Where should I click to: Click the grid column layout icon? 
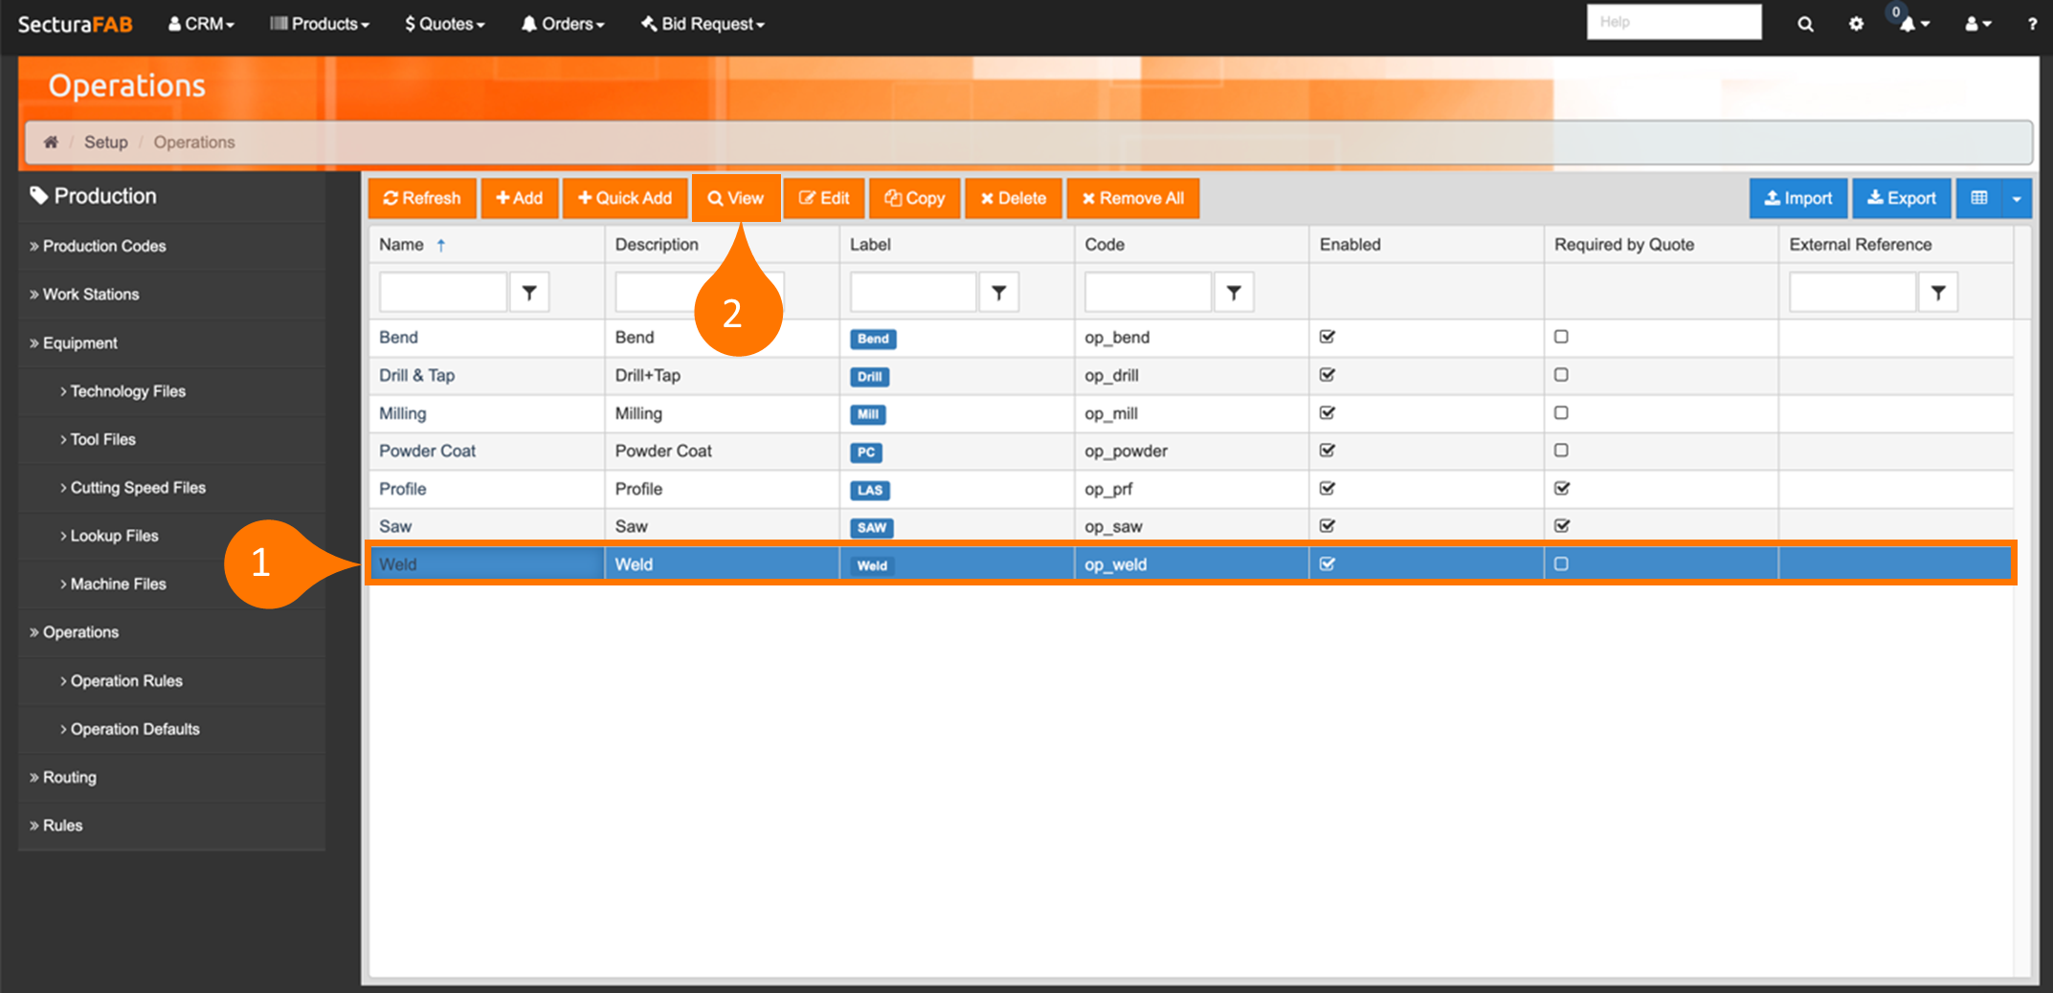(x=1979, y=198)
